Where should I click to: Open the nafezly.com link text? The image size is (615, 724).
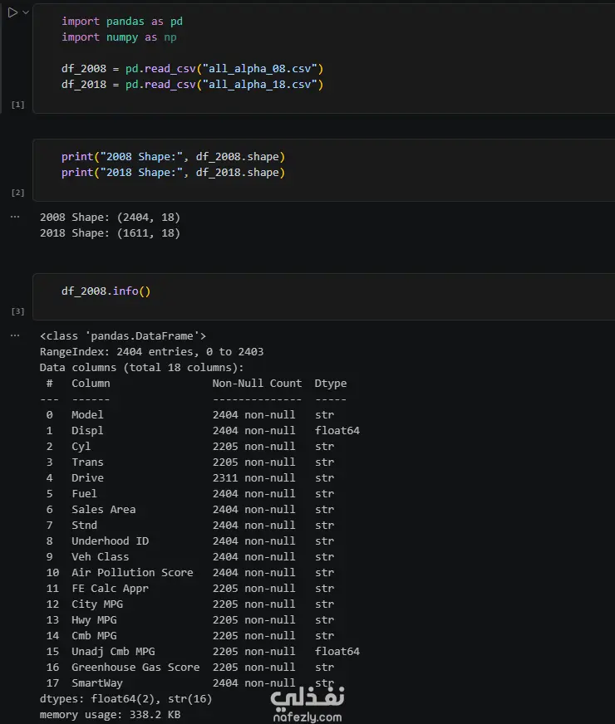pos(307,717)
